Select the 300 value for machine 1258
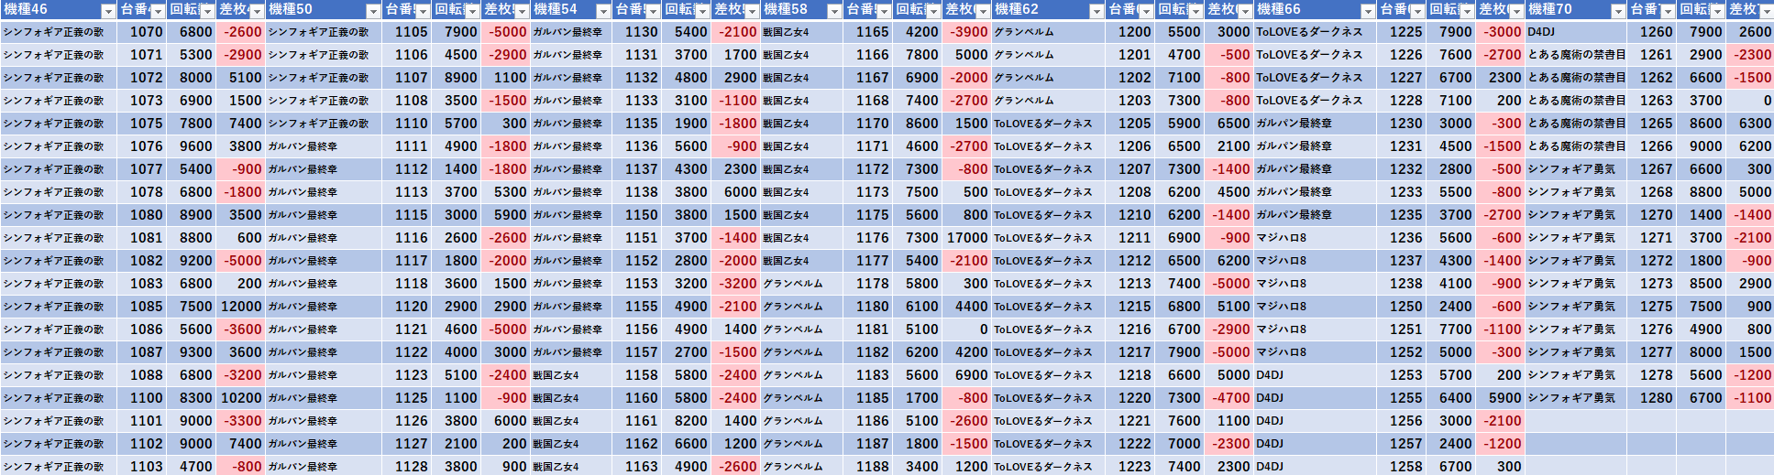Viewport: 1774px width, 475px height. (1501, 466)
